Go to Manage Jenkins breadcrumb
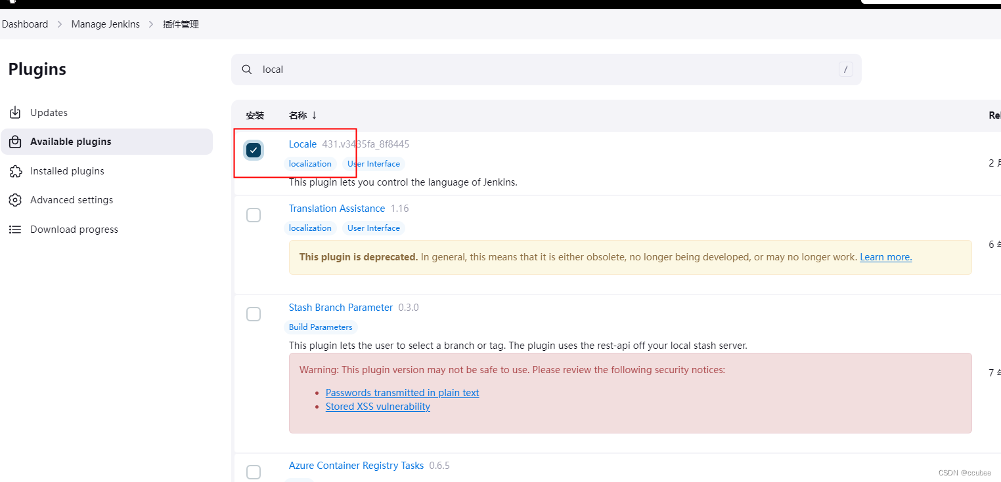The height and width of the screenshot is (482, 1001). 106,24
